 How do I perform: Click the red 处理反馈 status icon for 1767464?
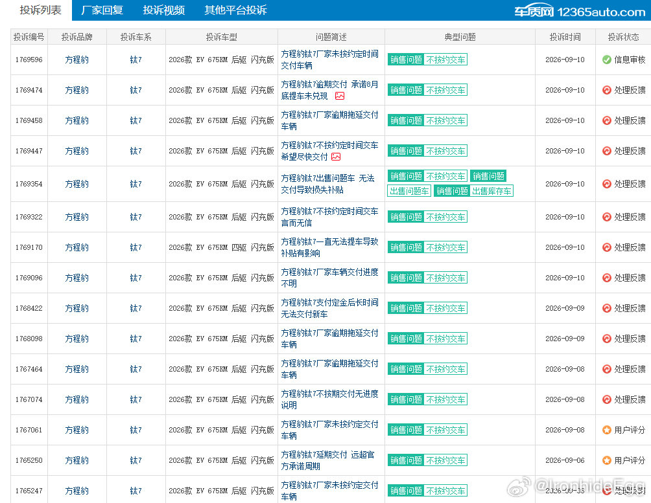point(606,369)
